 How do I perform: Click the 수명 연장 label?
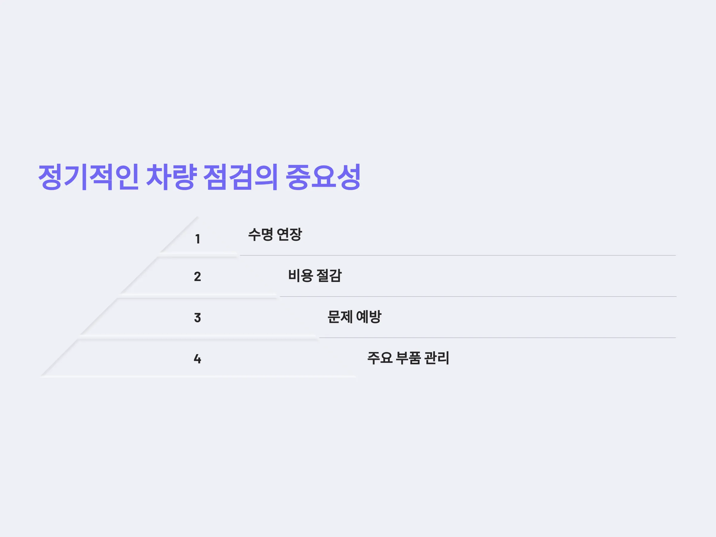click(275, 234)
